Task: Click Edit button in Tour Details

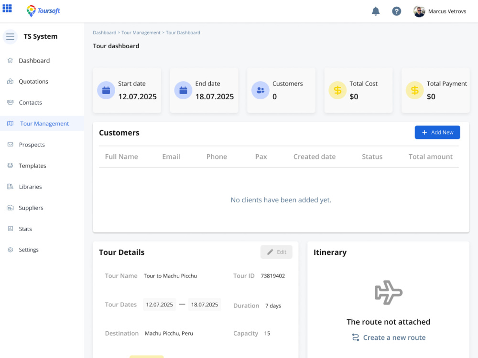Action: click(276, 252)
